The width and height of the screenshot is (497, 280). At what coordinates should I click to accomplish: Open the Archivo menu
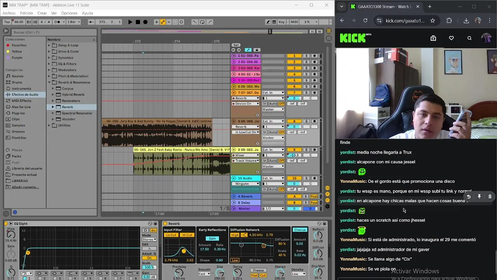[x=9, y=13]
